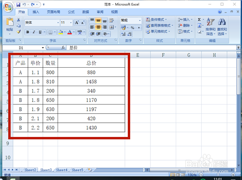242x180 pixels.
Task: Open Format as Table dropdown
Action: tap(159, 26)
